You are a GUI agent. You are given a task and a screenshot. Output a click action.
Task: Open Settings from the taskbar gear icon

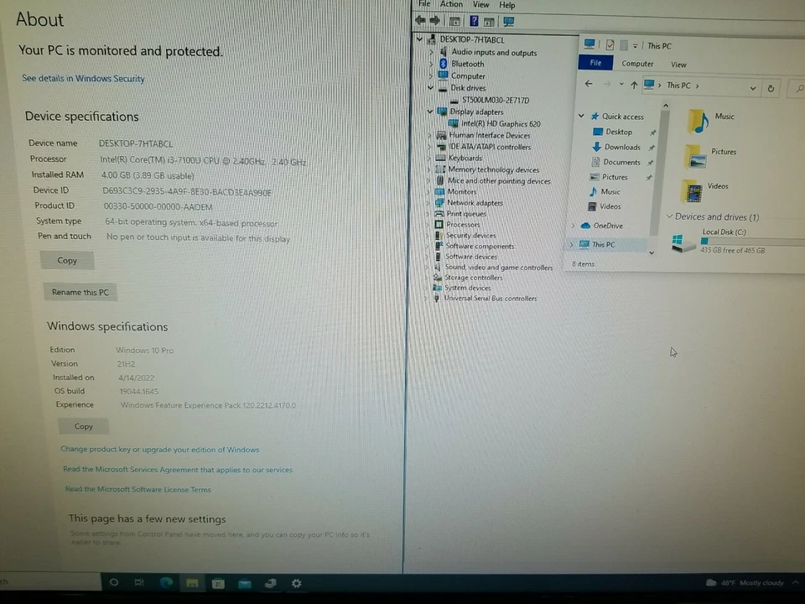coord(296,583)
